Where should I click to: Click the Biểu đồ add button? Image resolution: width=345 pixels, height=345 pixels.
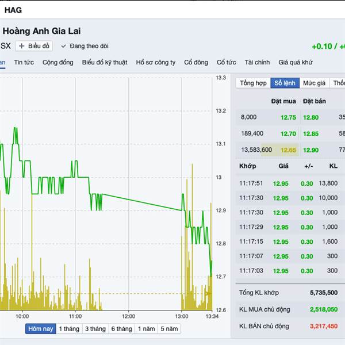coord(34,46)
